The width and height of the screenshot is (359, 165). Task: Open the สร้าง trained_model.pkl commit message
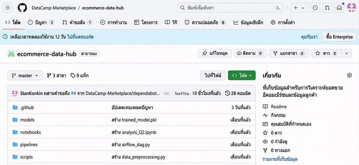tap(134, 120)
